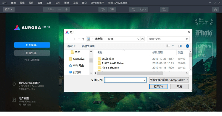This screenshot has height=116, width=222.
Task: Open the zoom percentage dropdown
Action: click(x=49, y=9)
